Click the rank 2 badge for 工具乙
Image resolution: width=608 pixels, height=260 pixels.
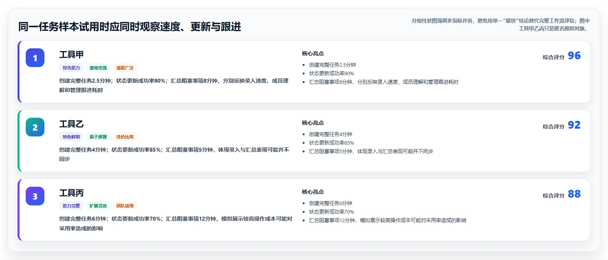(x=35, y=127)
